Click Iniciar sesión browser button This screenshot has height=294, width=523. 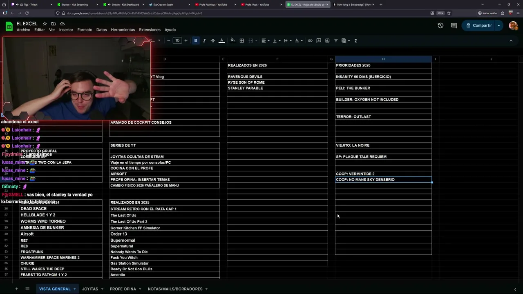coord(487,13)
